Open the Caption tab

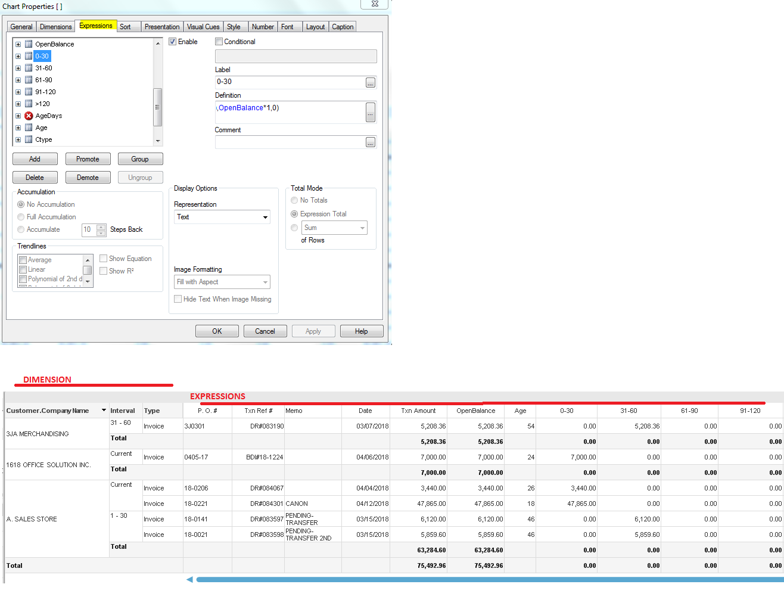tap(343, 27)
